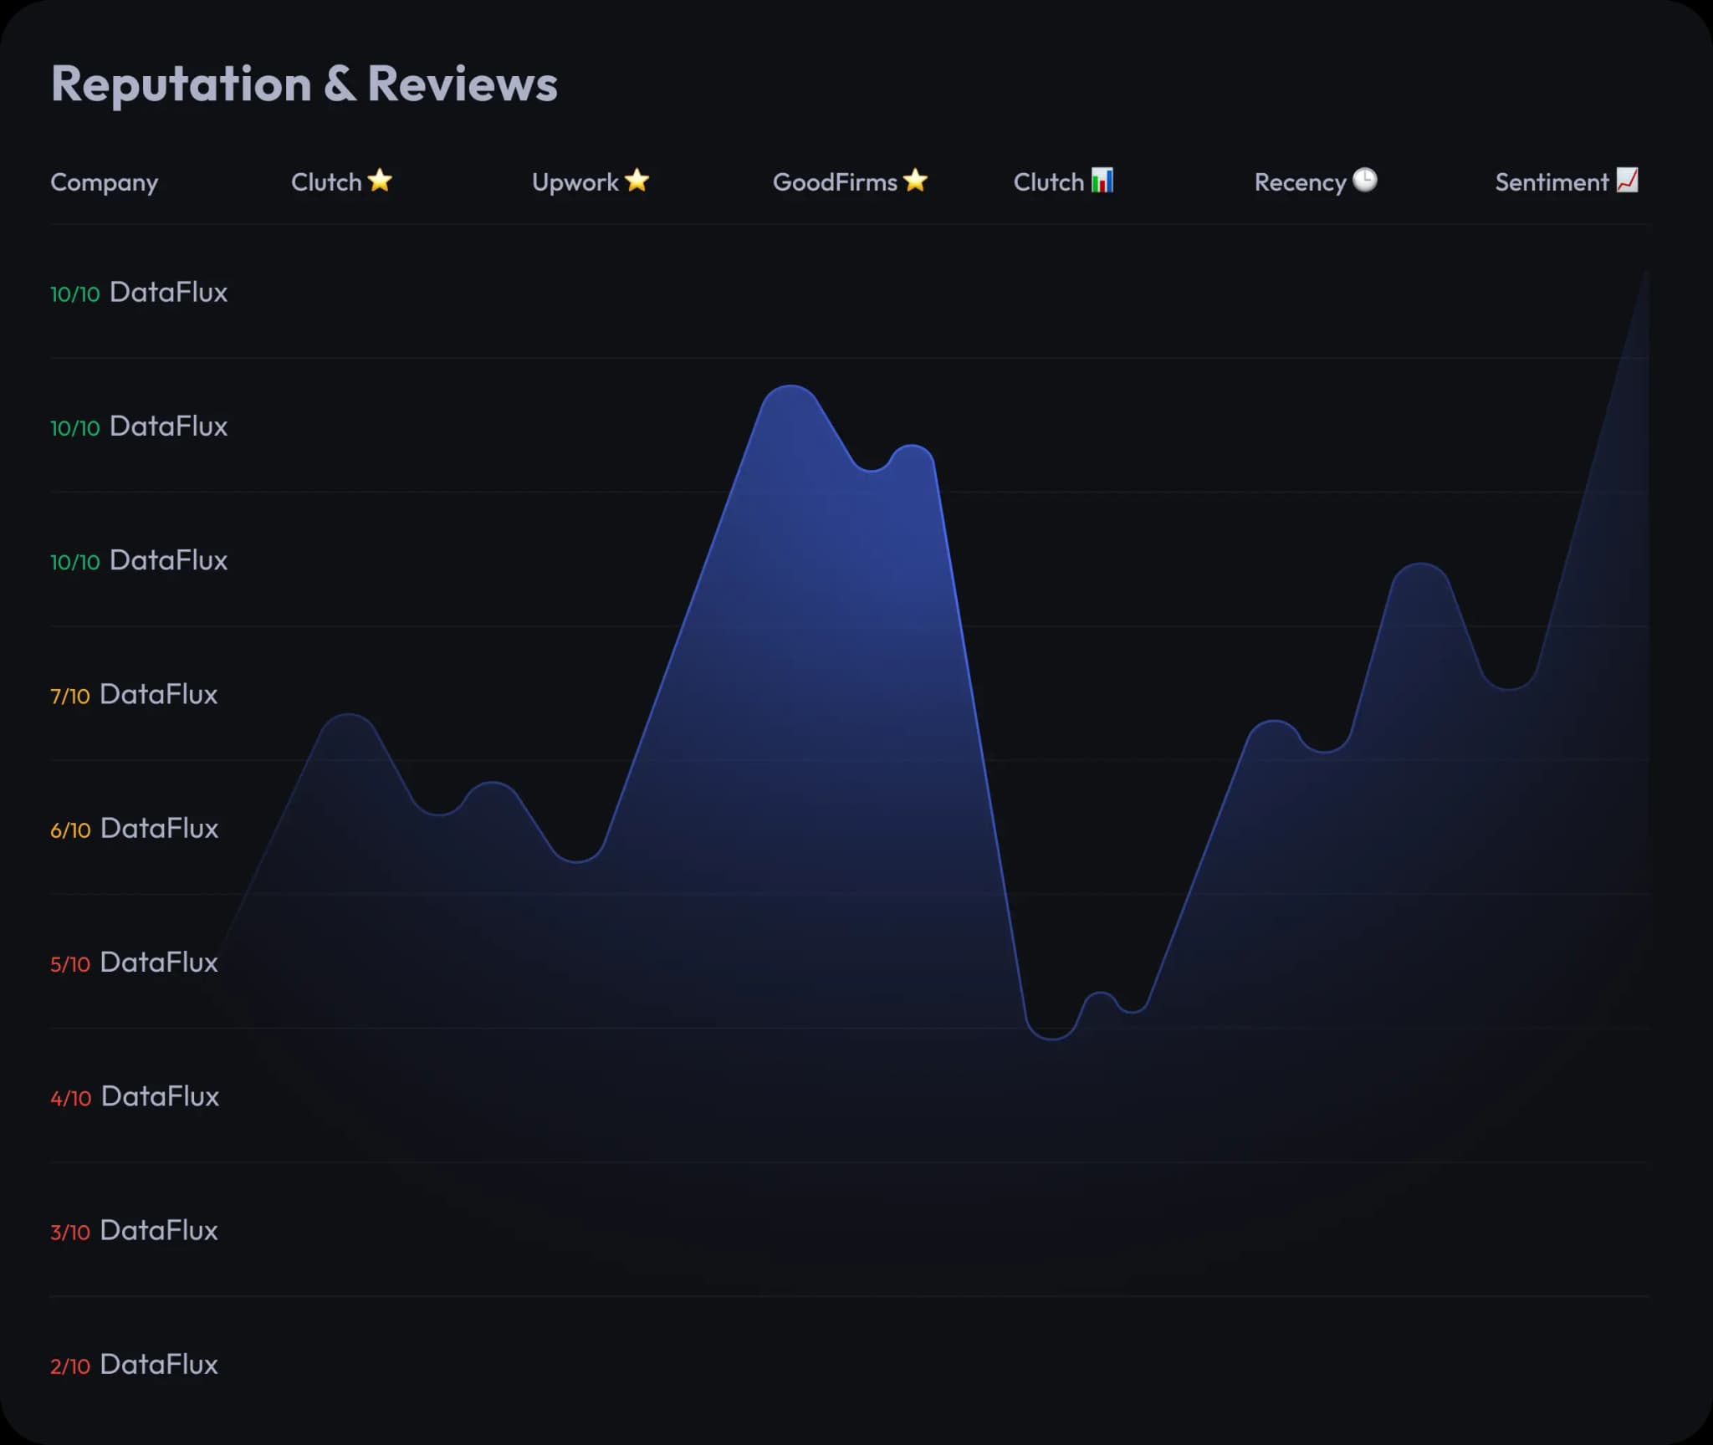The width and height of the screenshot is (1713, 1445).
Task: Sort by the Company column header
Action: (104, 182)
